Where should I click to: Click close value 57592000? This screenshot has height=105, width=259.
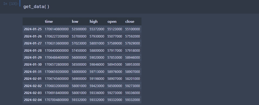133,36
